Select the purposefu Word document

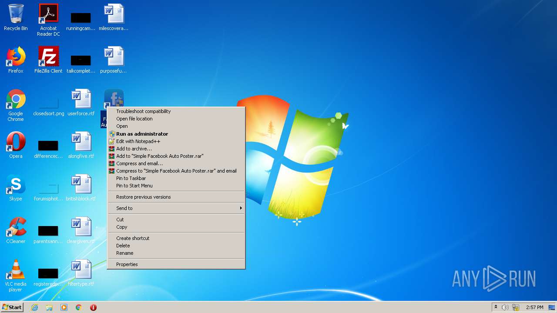click(x=114, y=60)
